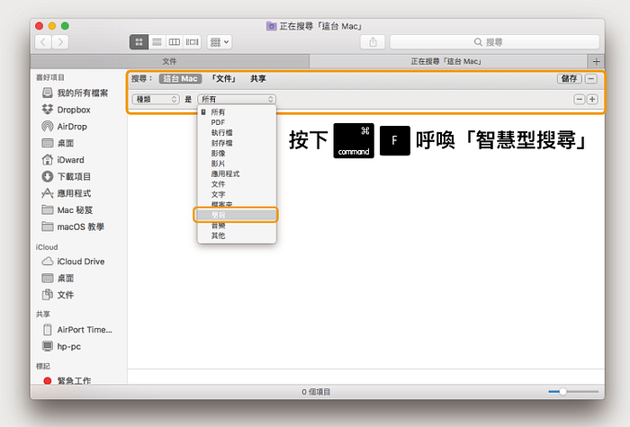The image size is (630, 427).
Task: Remove the 種類 criteria row with minus
Action: (579, 99)
